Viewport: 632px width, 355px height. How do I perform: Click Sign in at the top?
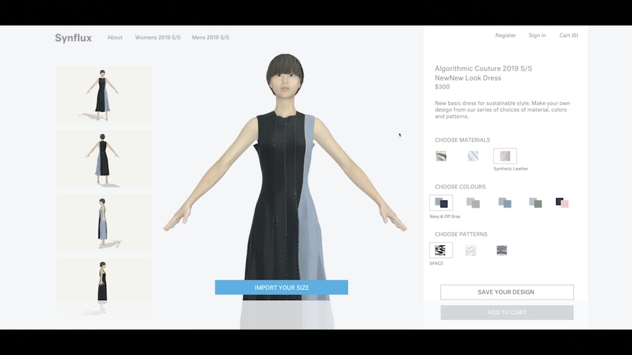pyautogui.click(x=537, y=36)
